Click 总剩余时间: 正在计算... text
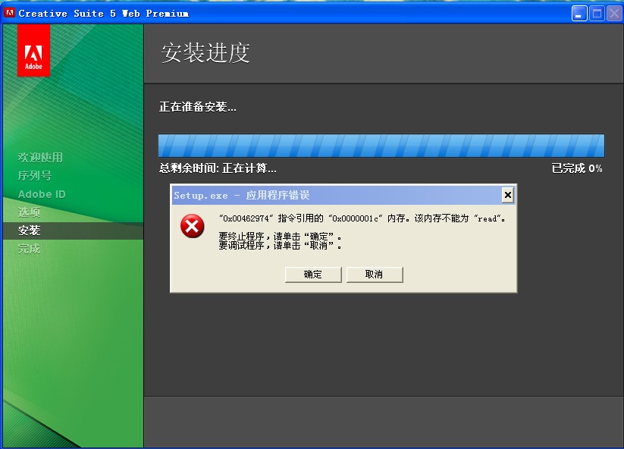624x449 pixels. tap(218, 168)
